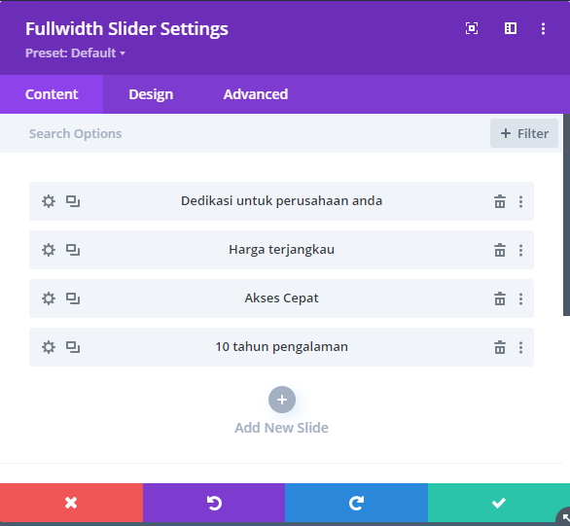This screenshot has height=526, width=570.
Task: Expand the Preset: Default dropdown
Action: coord(75,53)
